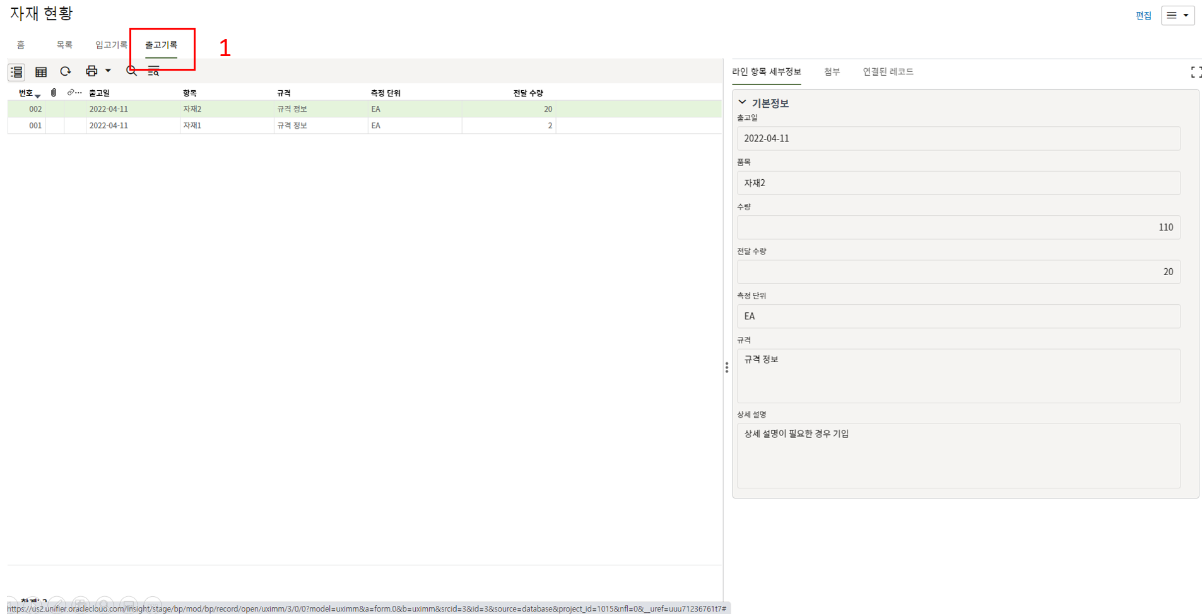Expand details panel to full screen
This screenshot has width=1202, height=614.
click(x=1195, y=73)
